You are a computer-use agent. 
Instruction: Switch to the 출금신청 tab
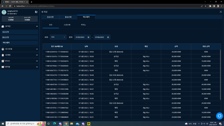(x=68, y=17)
